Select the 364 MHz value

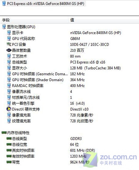coord(77,80)
